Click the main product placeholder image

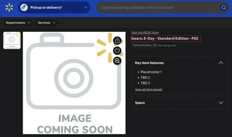[x=74, y=83]
